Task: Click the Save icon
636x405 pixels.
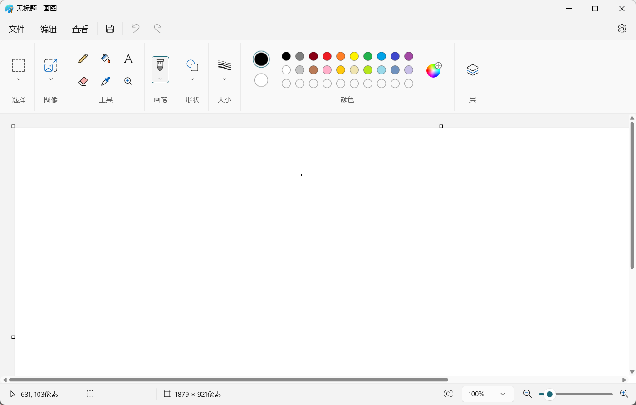Action: 110,29
